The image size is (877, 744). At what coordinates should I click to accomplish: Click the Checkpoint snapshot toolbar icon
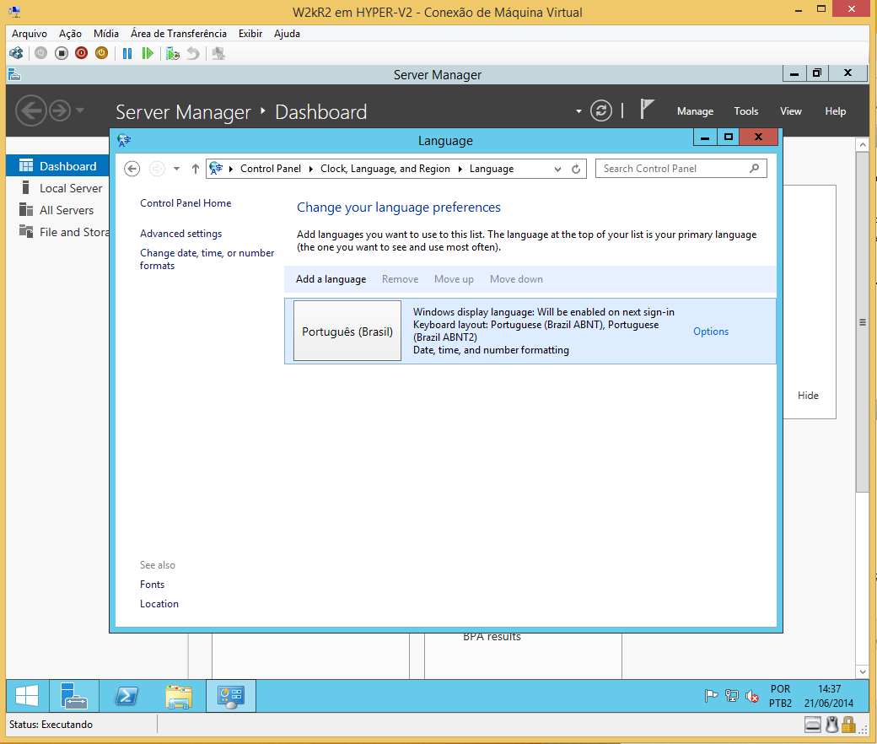click(173, 53)
